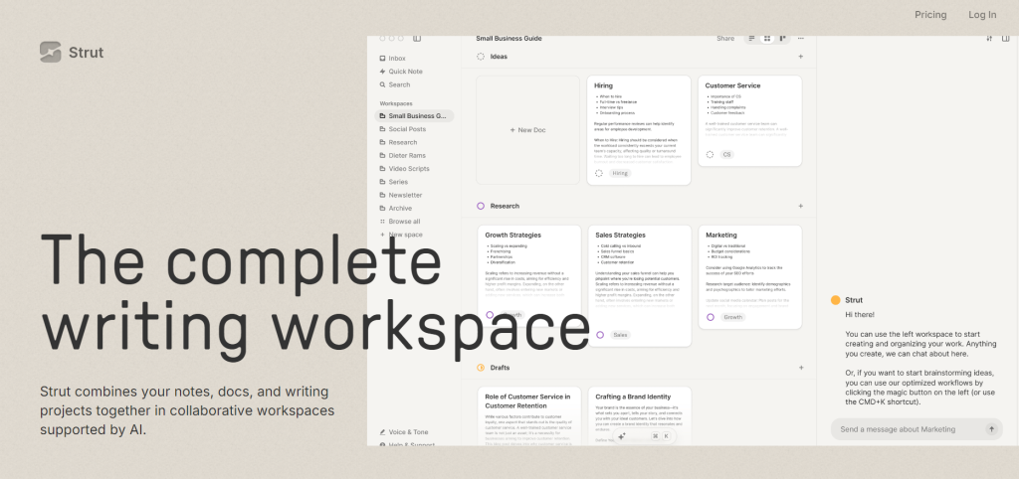This screenshot has width=1019, height=479.
Task: Click the sort arrows icon in the chat panel
Action: click(x=989, y=39)
